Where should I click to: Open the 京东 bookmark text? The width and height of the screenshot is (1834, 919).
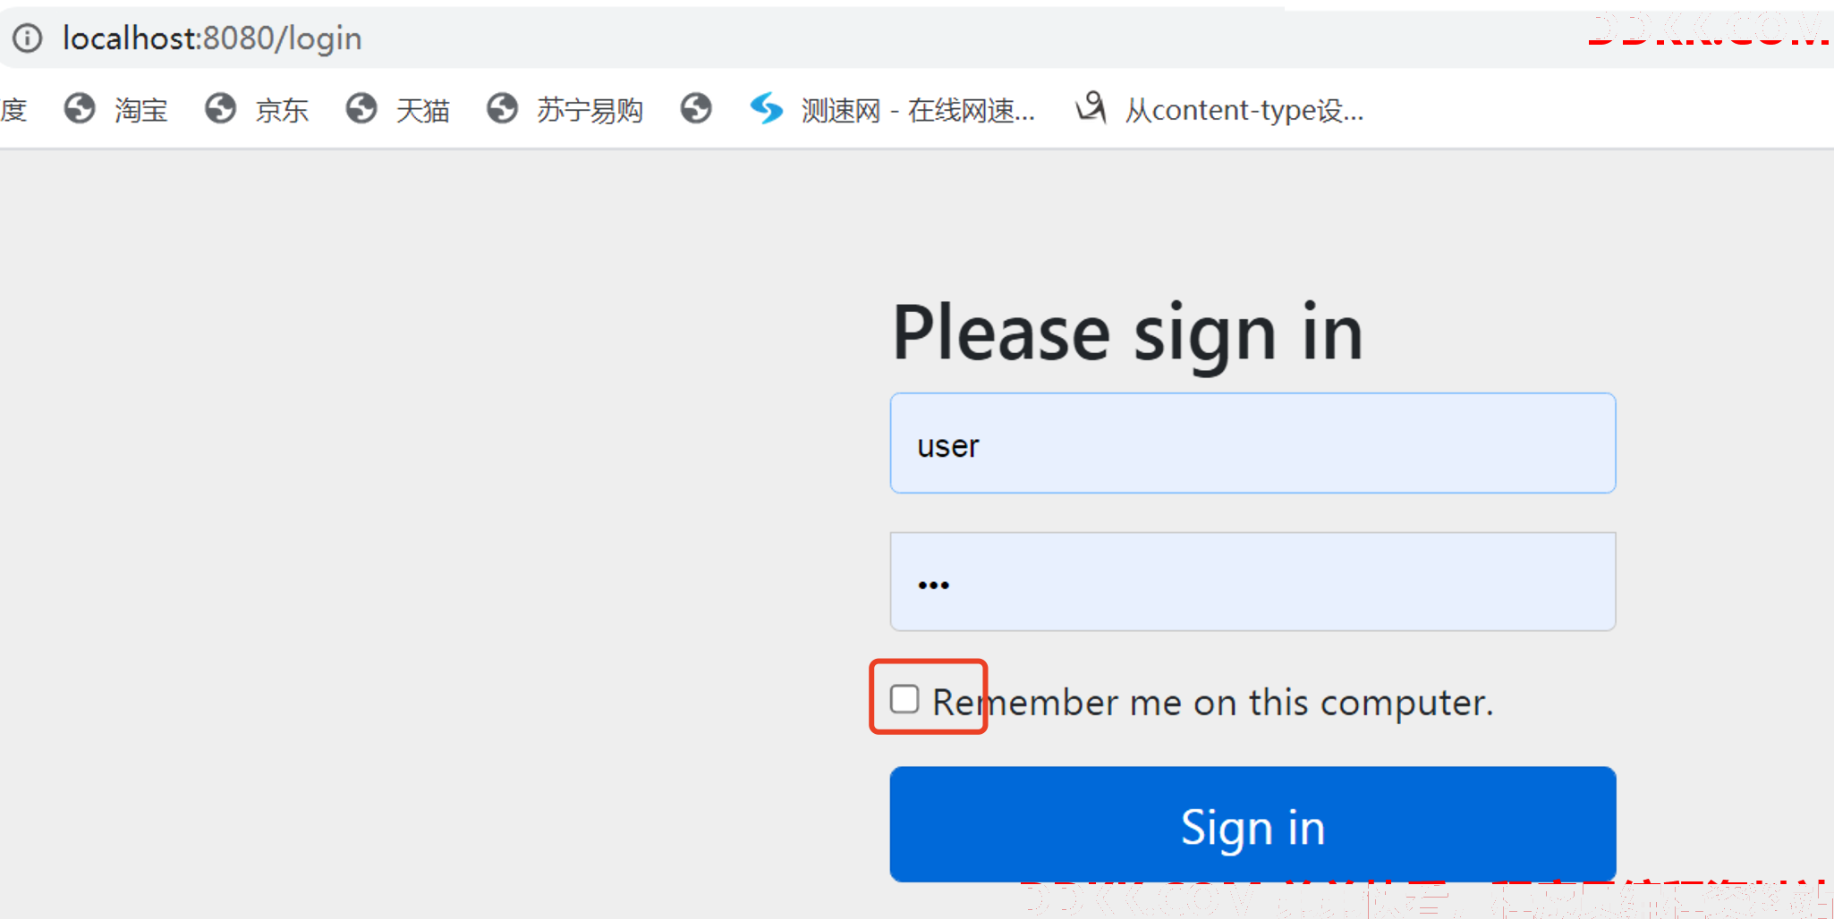tap(282, 111)
